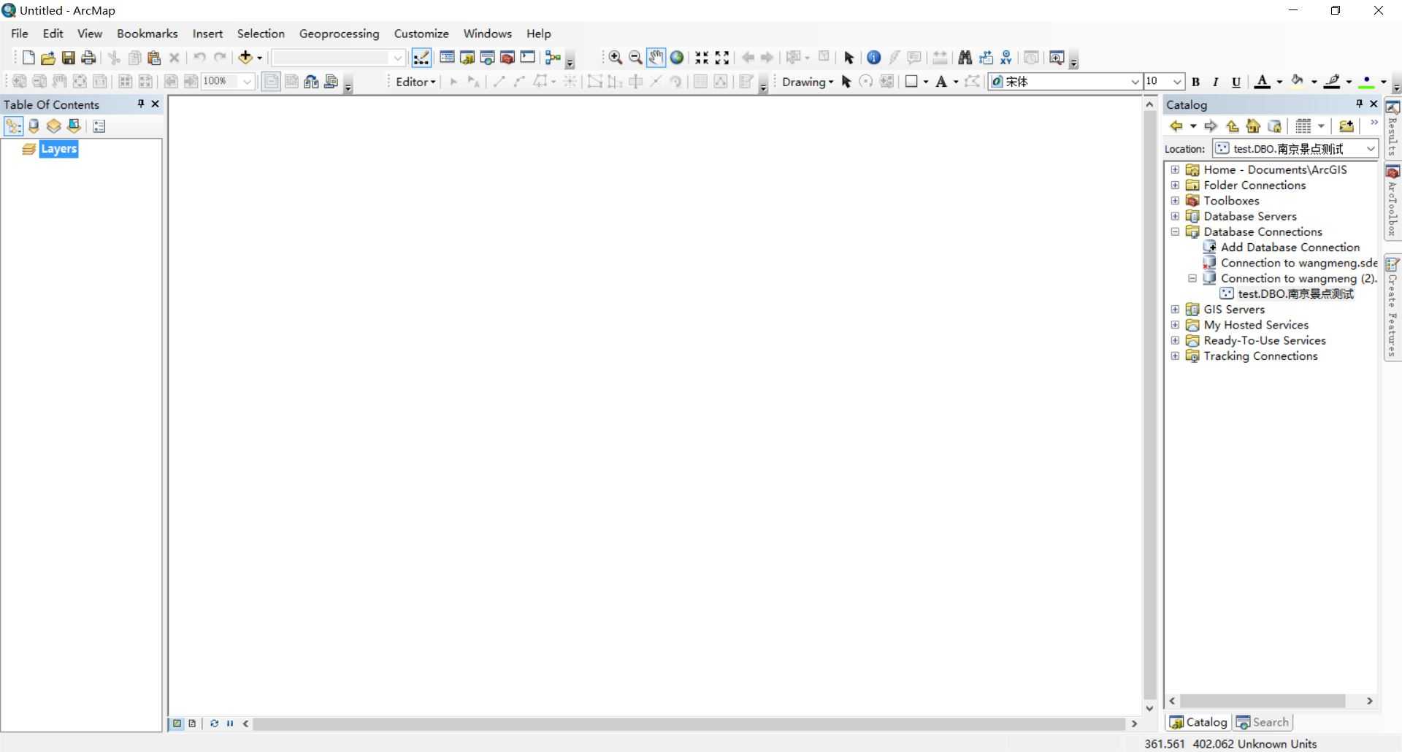The height and width of the screenshot is (752, 1402).
Task: Open the Editor toolbar icon
Action: click(x=421, y=58)
